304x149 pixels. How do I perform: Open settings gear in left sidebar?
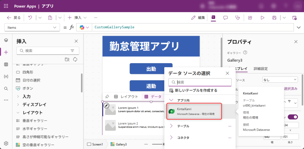(6, 143)
